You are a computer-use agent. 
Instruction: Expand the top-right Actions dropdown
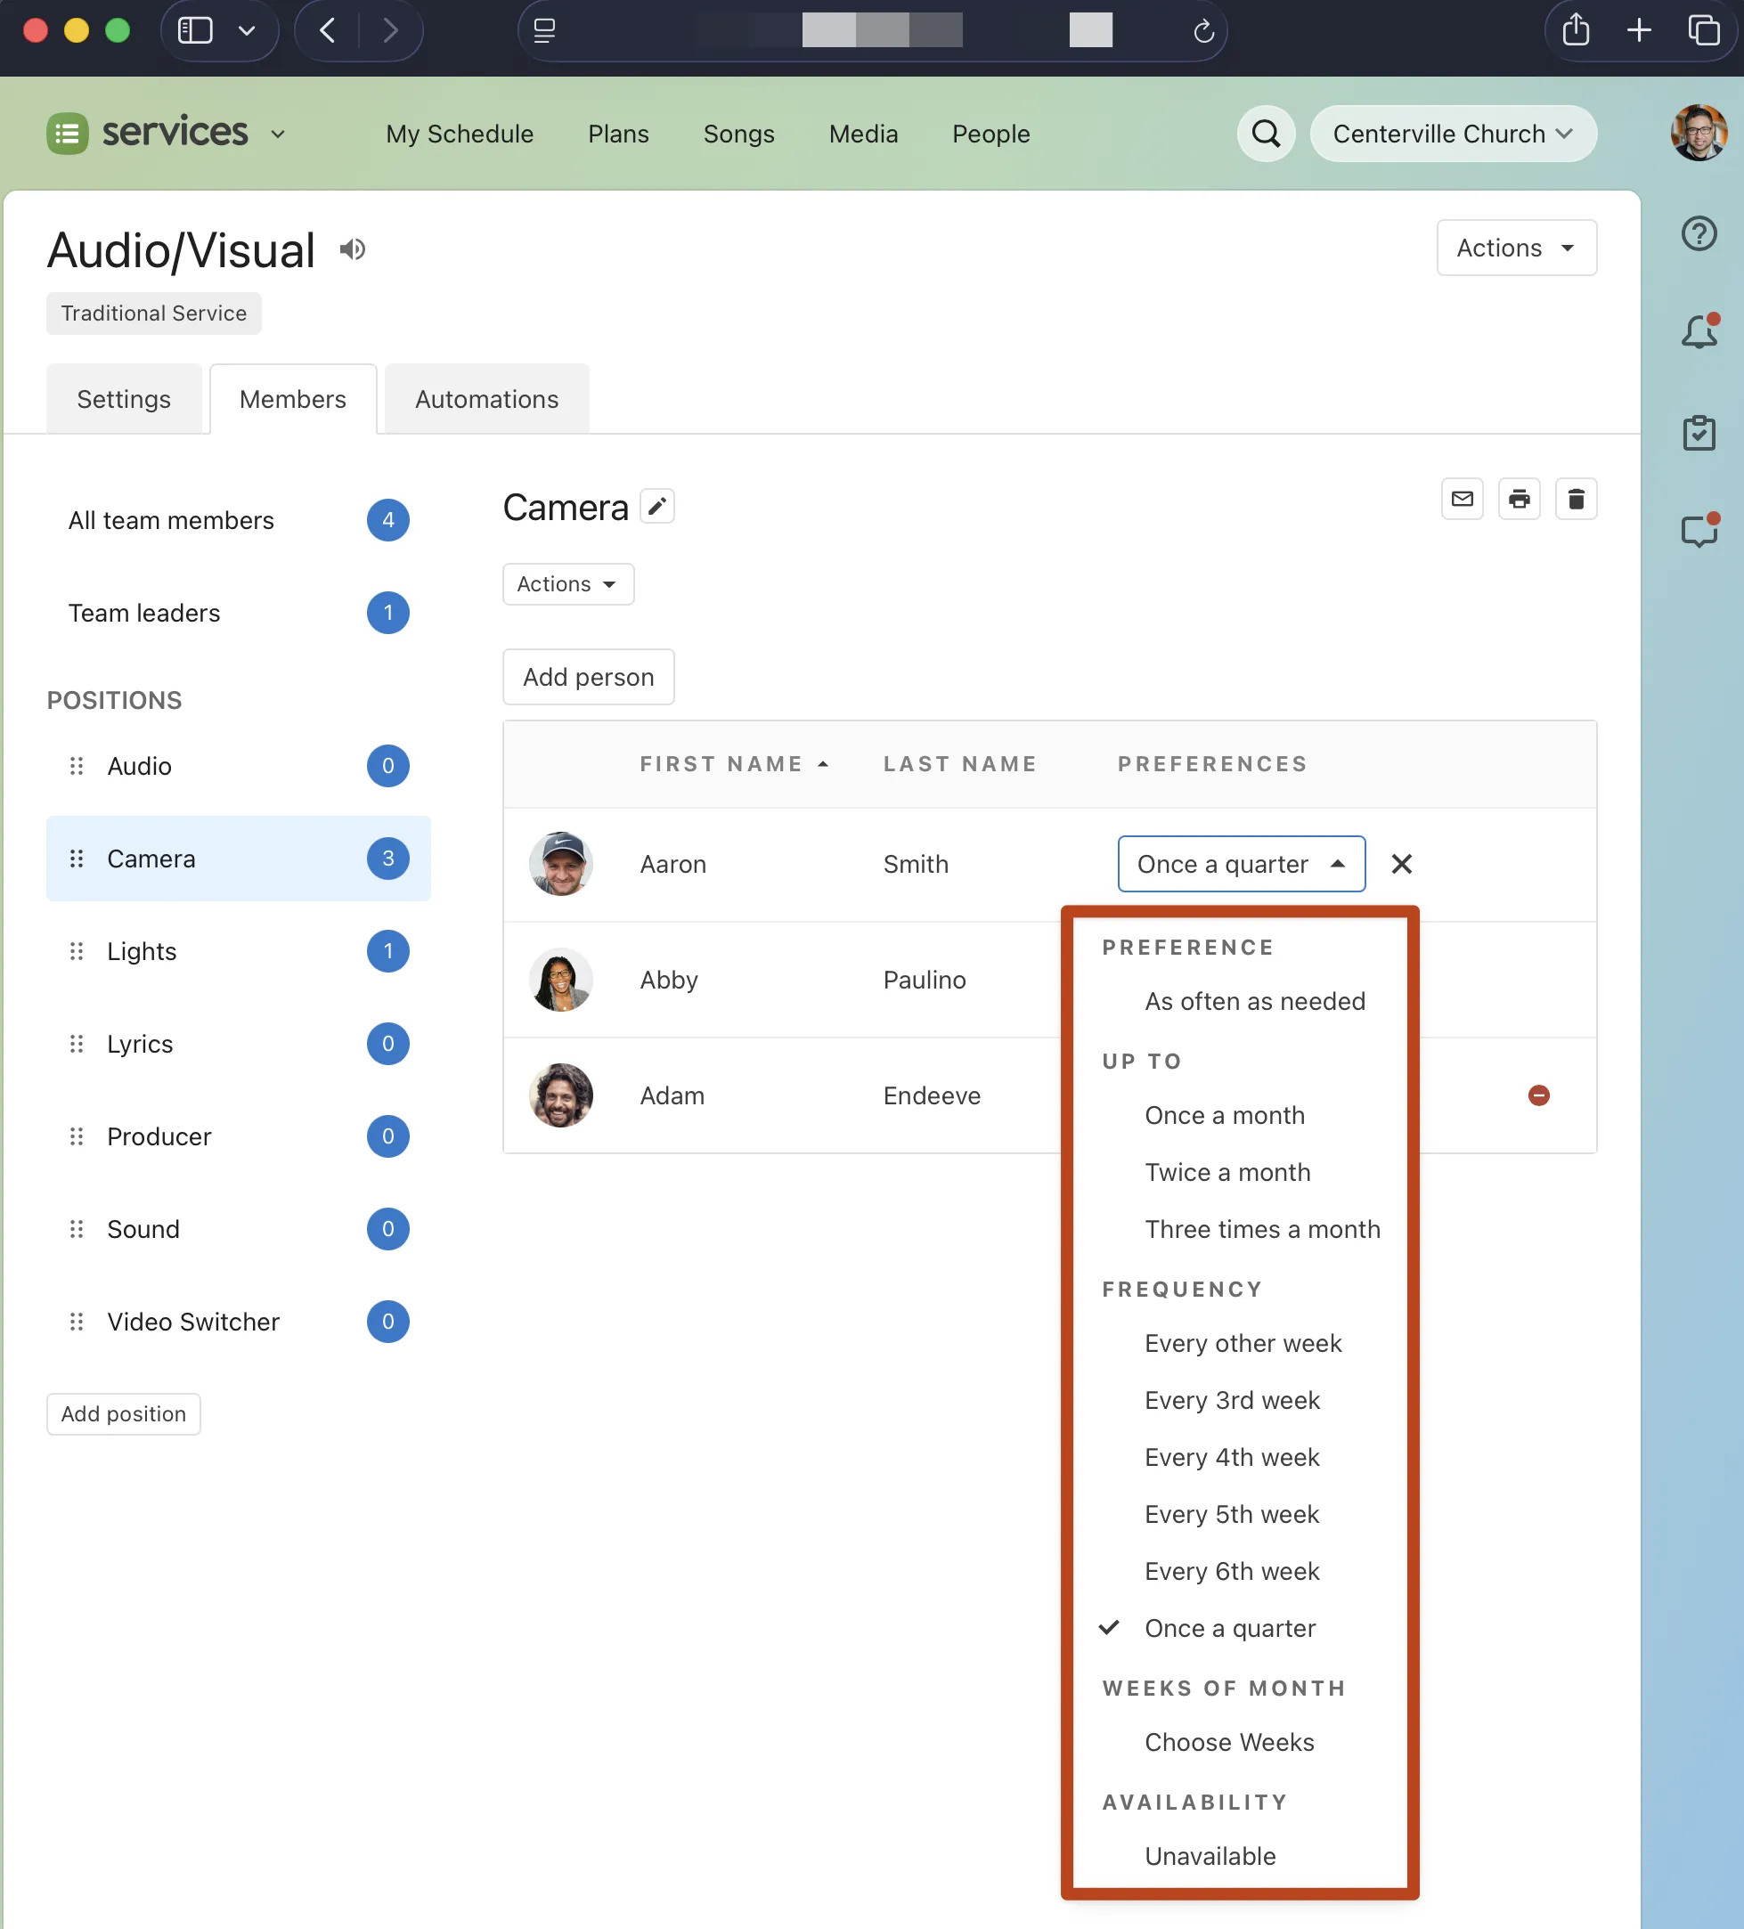1515,248
